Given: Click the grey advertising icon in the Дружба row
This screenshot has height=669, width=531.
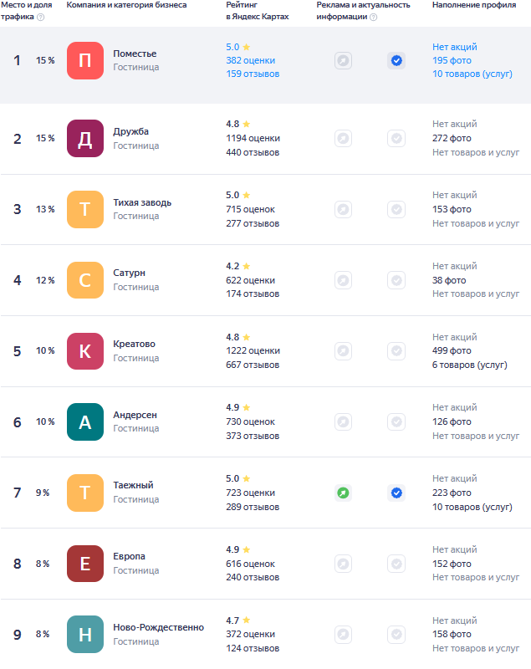Looking at the screenshot, I should 343,139.
